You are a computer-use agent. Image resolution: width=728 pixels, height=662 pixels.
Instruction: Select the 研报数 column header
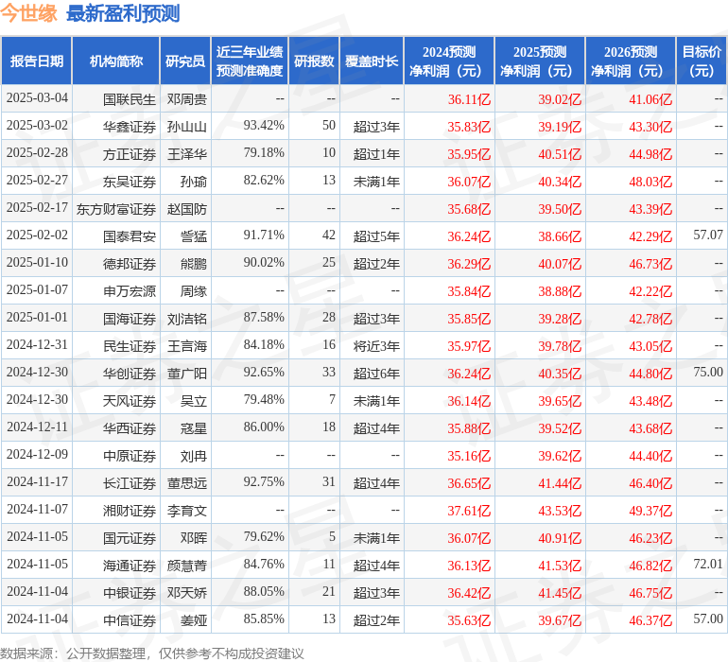pos(314,61)
